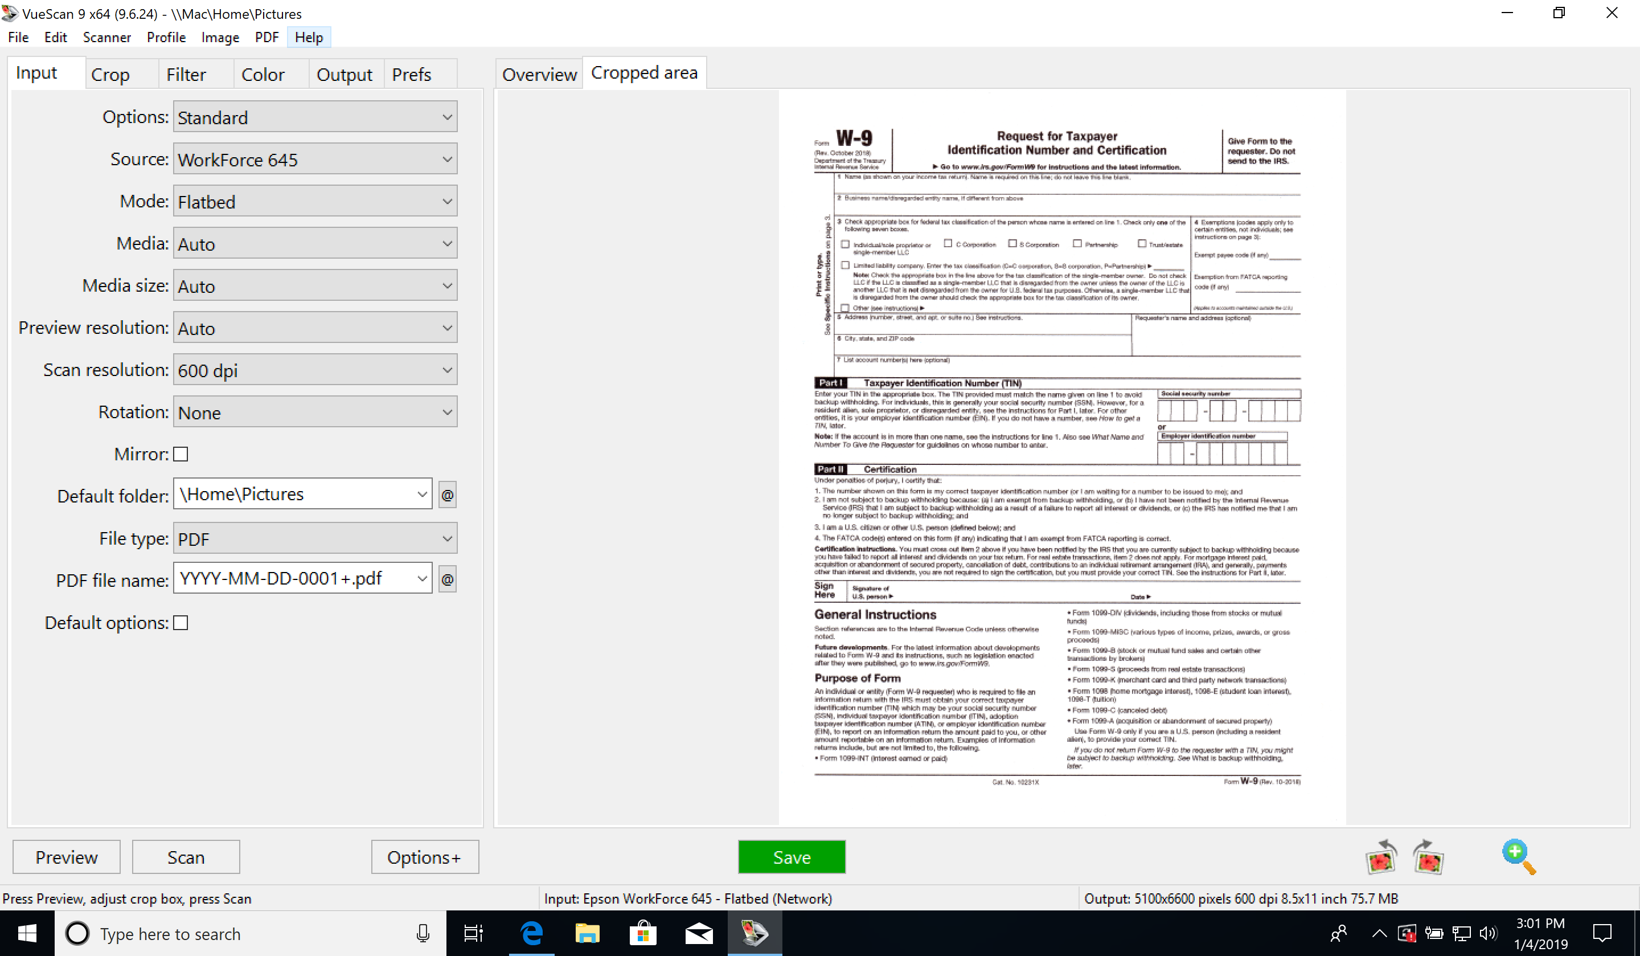Click the zoom magnifier icon

[1518, 856]
